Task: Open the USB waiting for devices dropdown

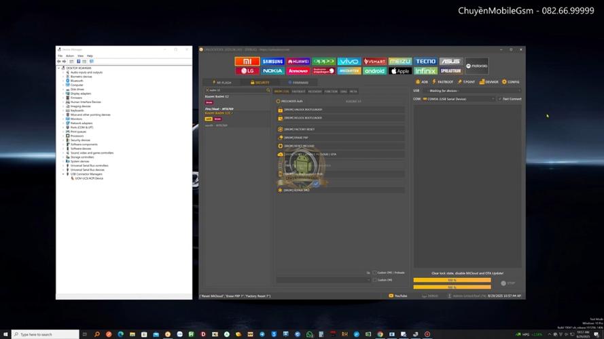Action: (x=472, y=91)
